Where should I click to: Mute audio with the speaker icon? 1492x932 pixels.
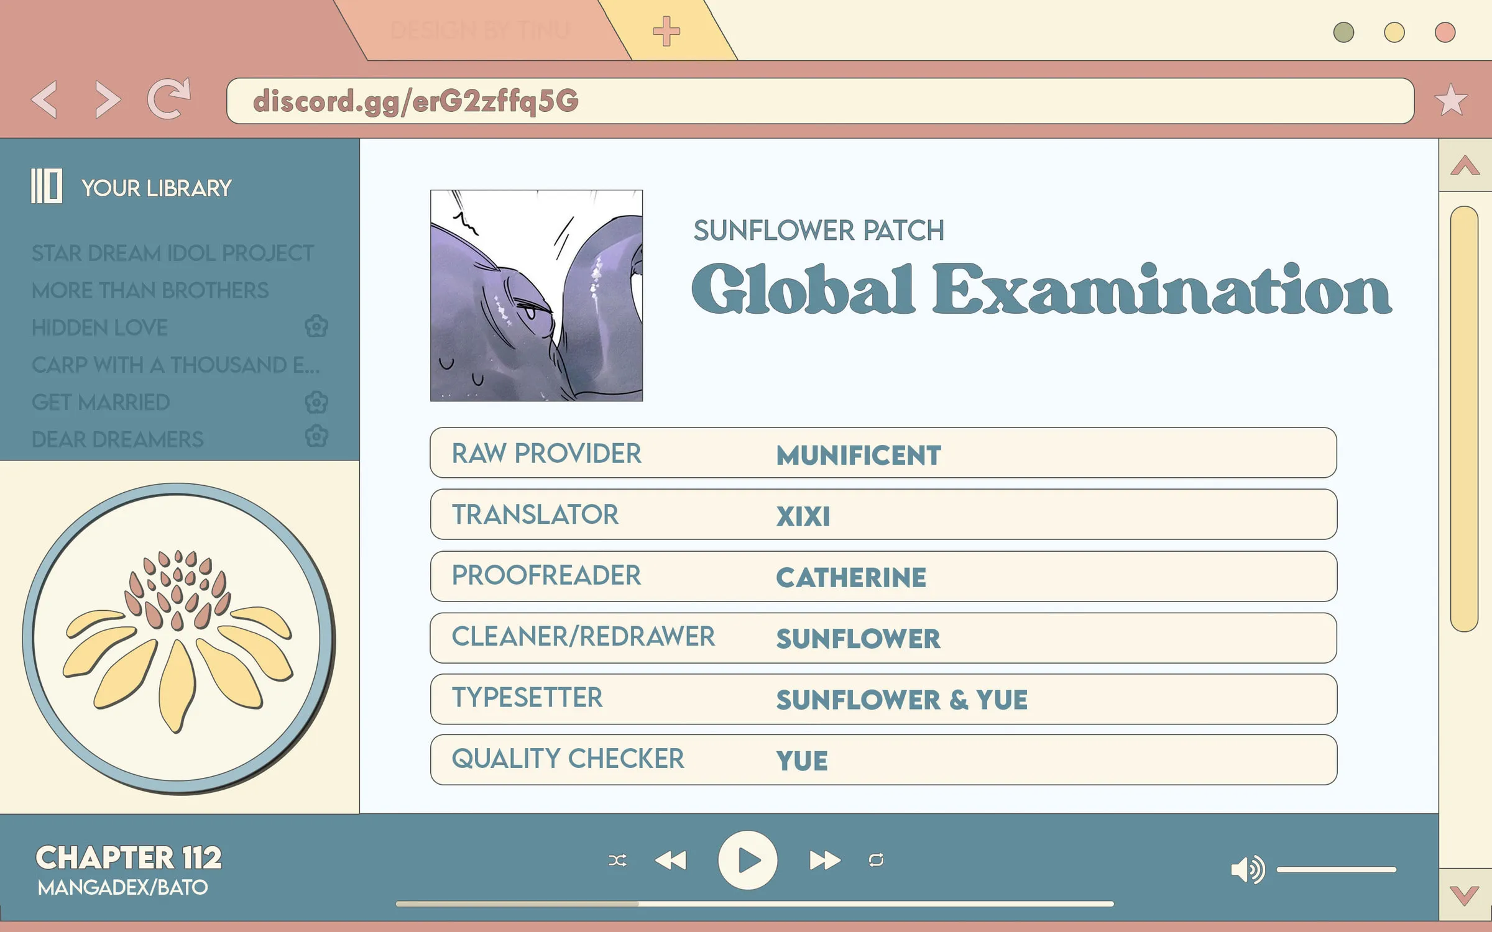click(1248, 869)
